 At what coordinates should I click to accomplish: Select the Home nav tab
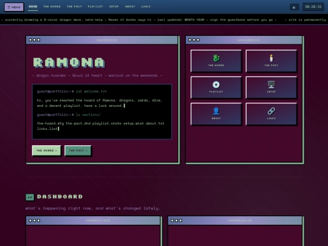(33, 7)
